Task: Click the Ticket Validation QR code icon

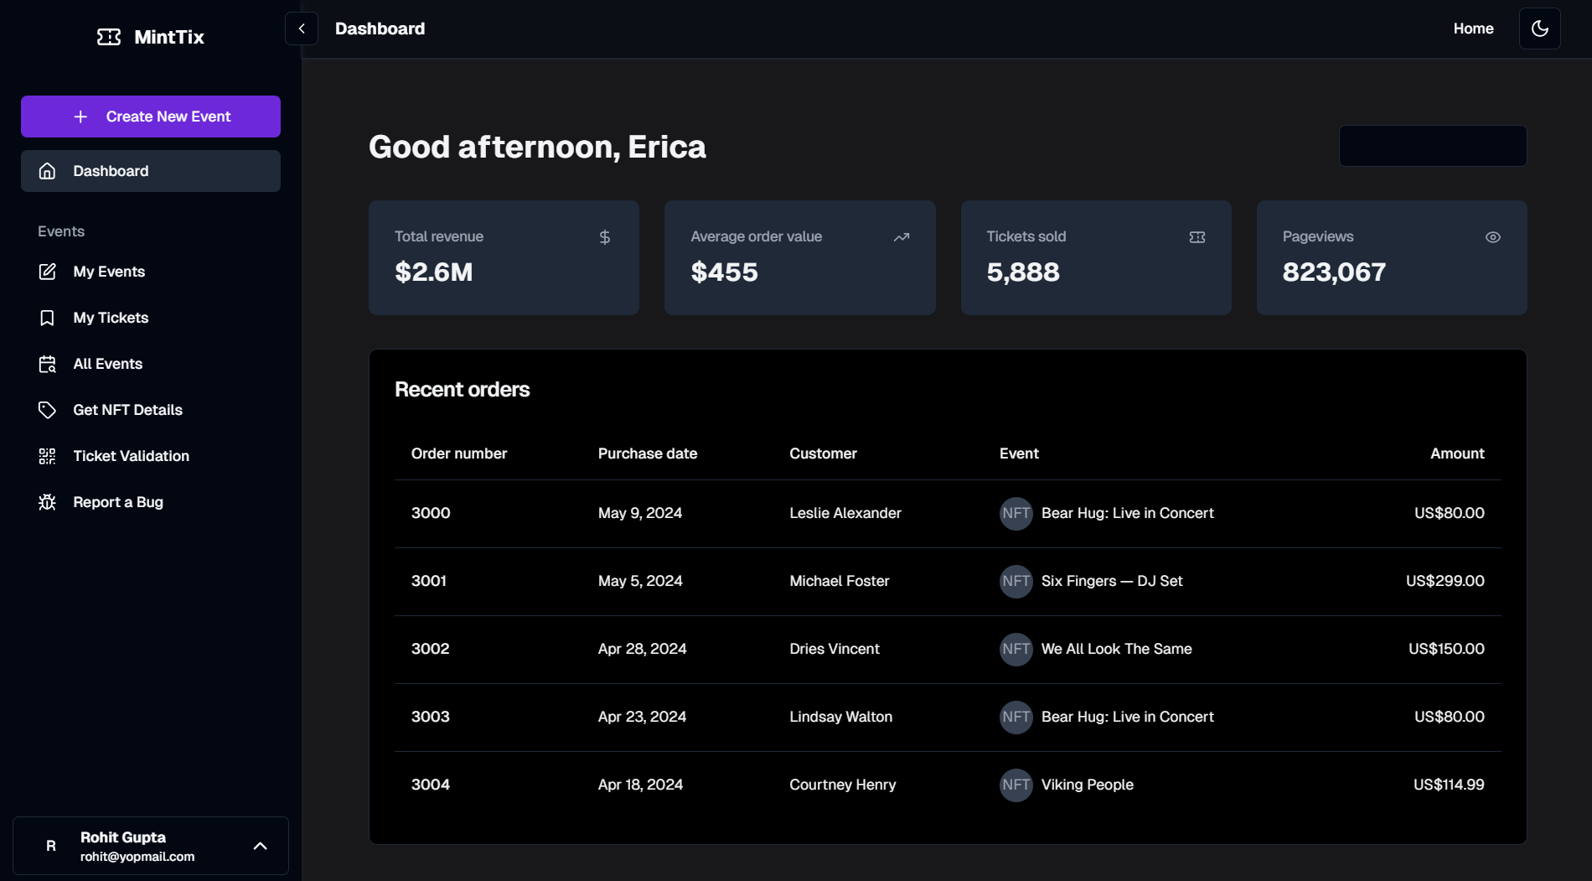Action: (48, 456)
